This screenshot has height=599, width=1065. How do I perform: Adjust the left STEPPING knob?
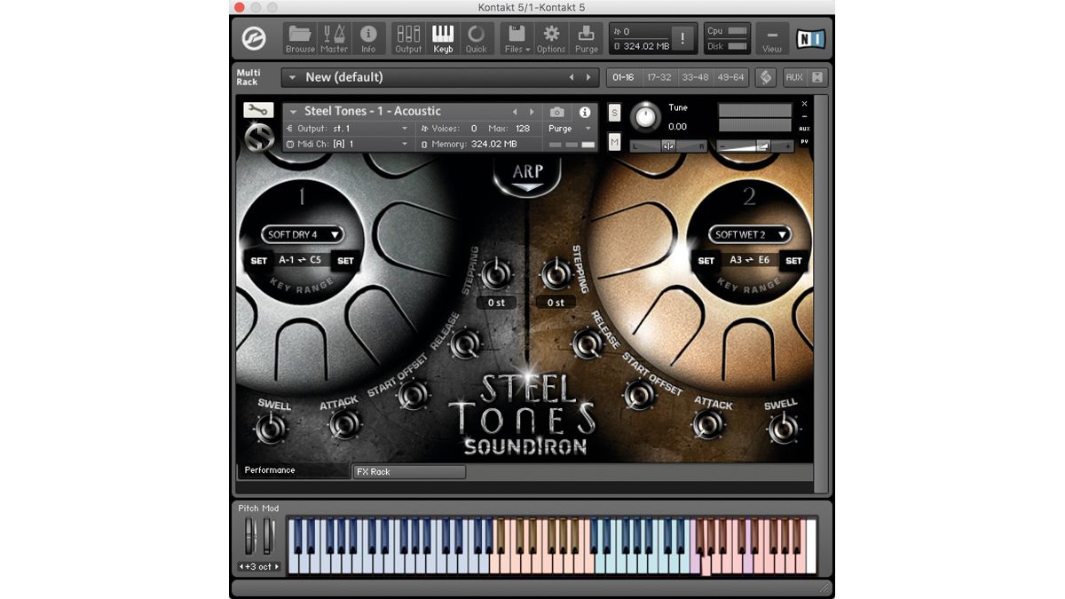coord(495,277)
